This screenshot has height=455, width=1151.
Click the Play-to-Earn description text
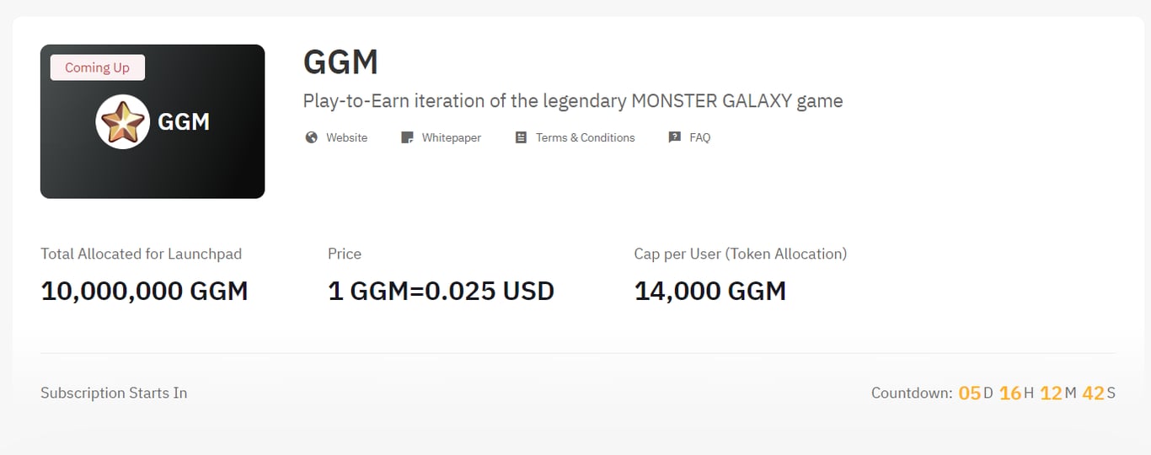[x=573, y=101]
